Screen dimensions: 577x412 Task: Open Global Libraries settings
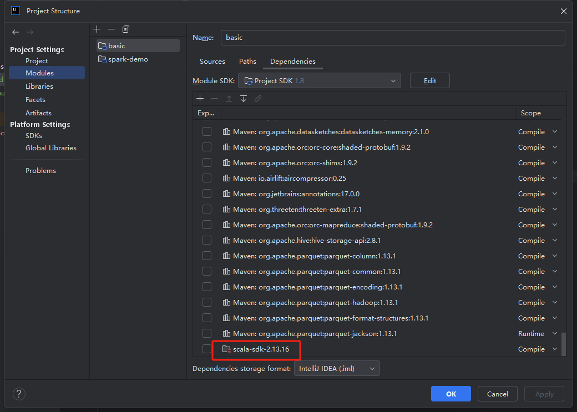coord(51,148)
